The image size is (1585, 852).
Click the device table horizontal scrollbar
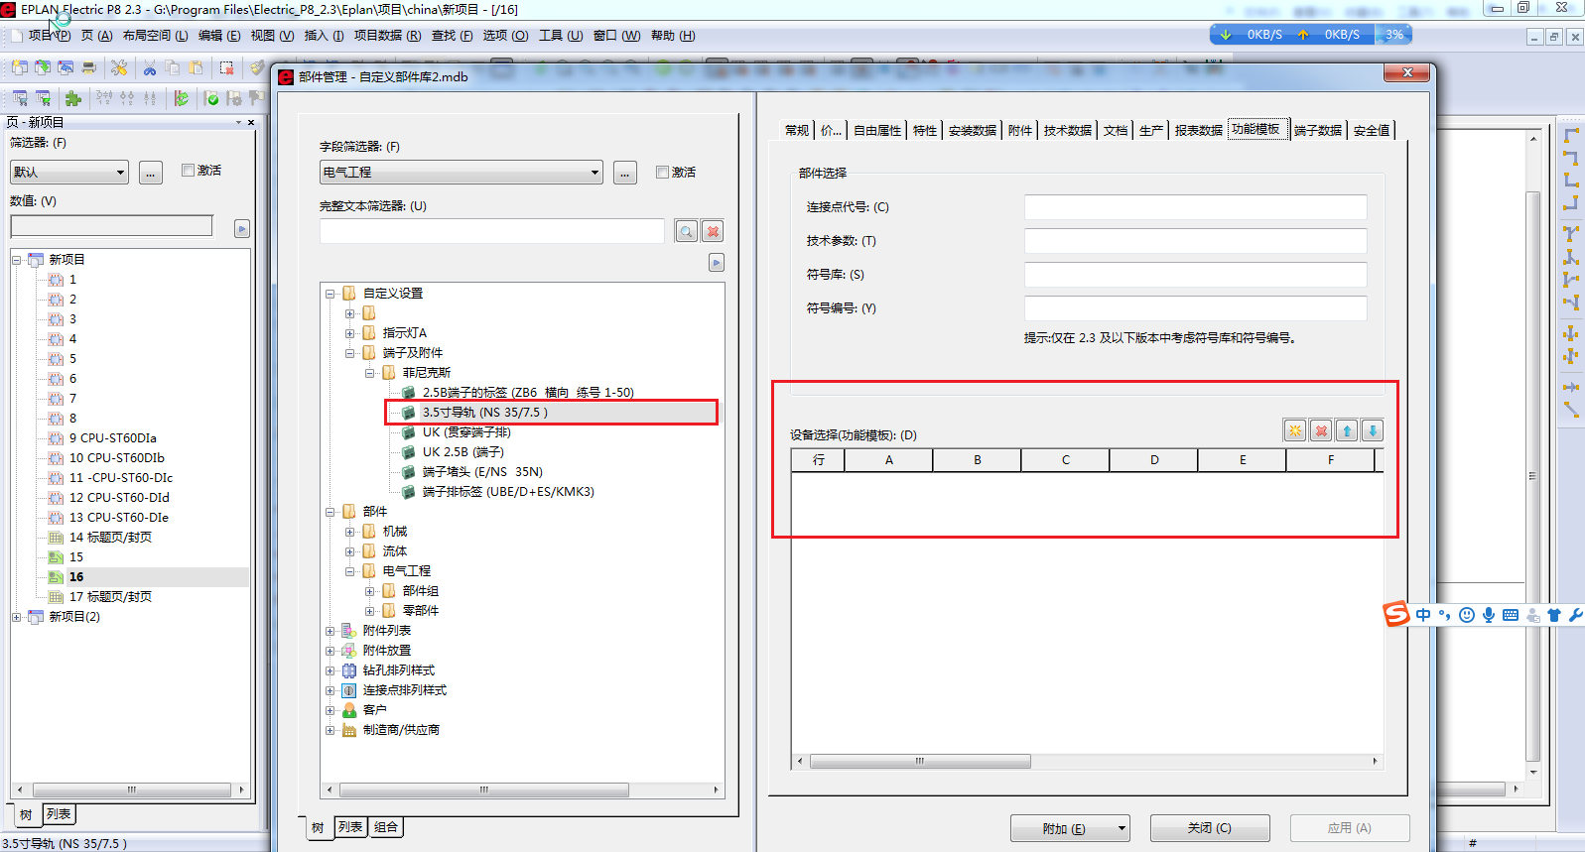(x=919, y=762)
